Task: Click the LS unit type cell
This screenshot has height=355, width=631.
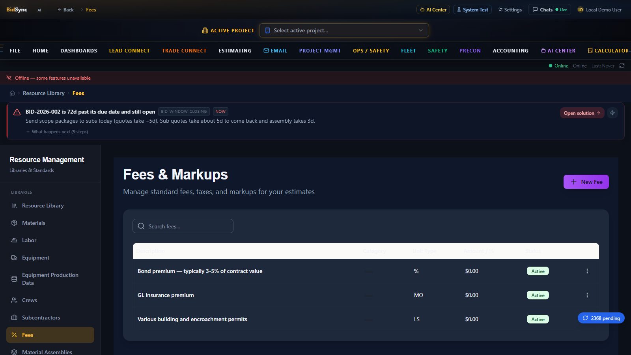Action: coord(417,319)
